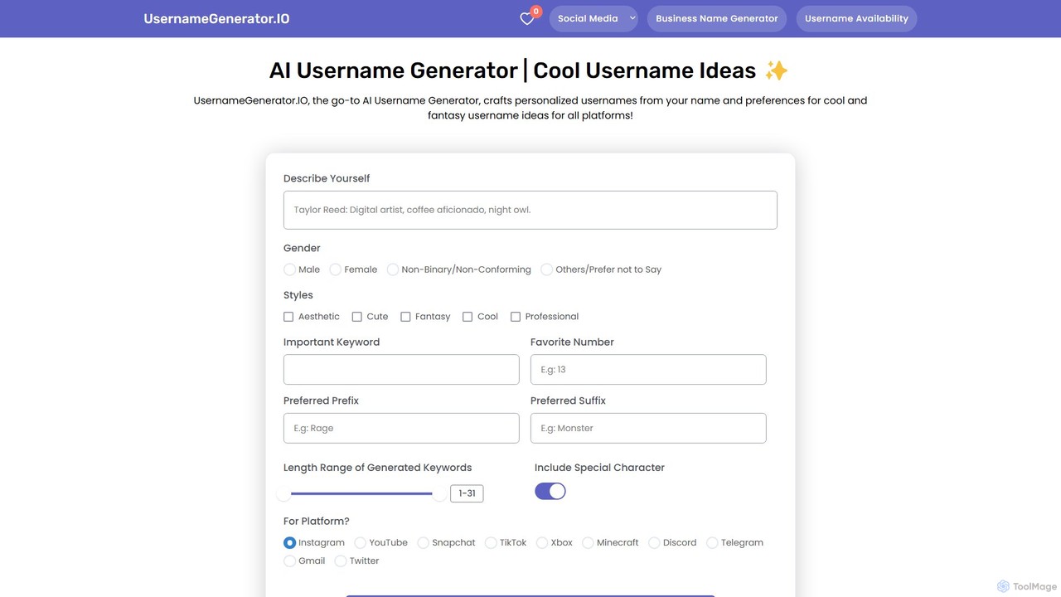Focus the Describe Yourself text box

click(530, 210)
